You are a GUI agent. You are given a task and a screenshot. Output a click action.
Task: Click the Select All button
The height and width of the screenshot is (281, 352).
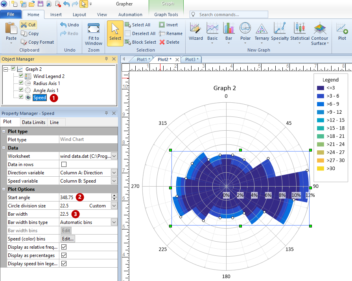137,25
